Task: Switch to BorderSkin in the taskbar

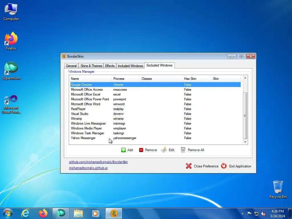Action: click(x=114, y=213)
